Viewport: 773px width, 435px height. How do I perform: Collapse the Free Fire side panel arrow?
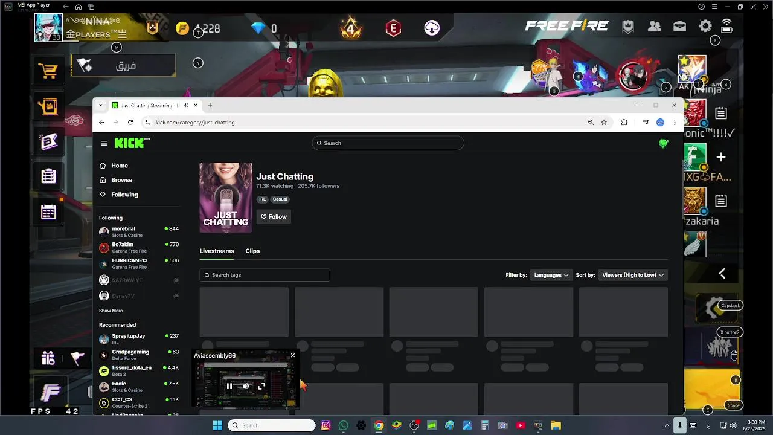click(x=722, y=274)
